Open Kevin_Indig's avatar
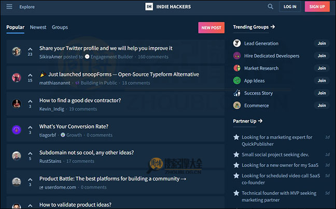 (17, 103)
